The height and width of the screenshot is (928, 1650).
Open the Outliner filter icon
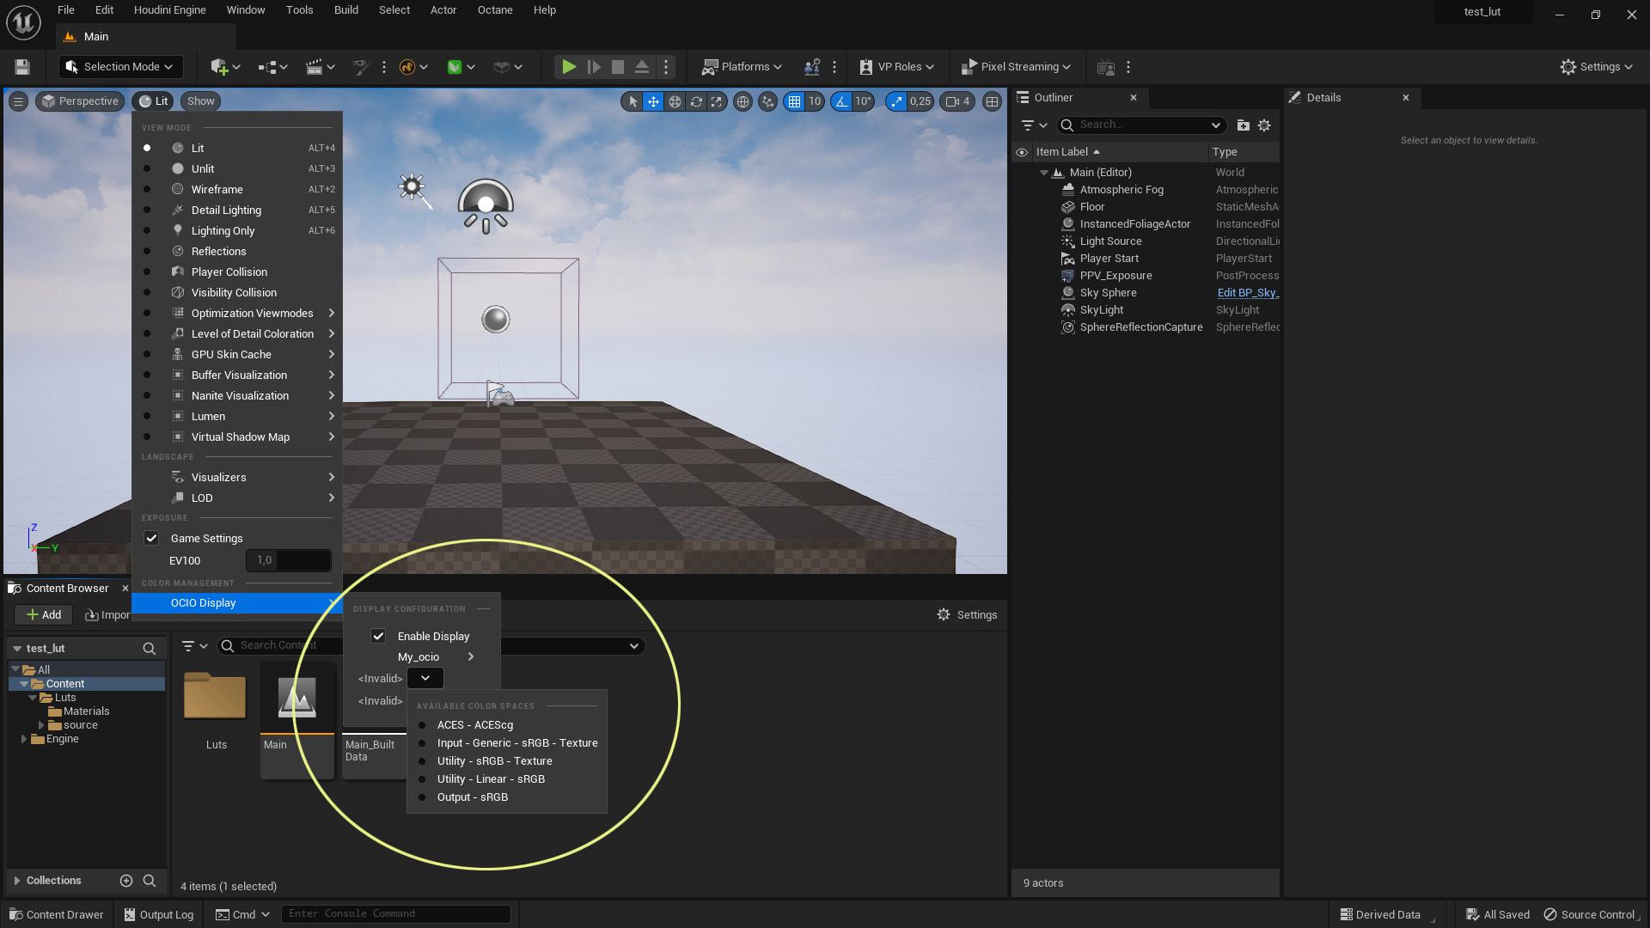point(1034,125)
